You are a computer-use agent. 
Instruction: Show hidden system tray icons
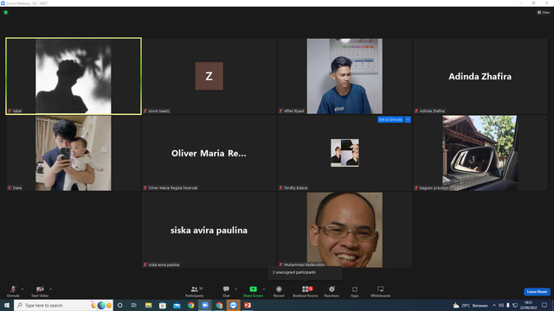(494, 305)
